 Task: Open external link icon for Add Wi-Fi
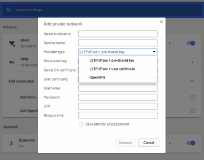[193, 97]
